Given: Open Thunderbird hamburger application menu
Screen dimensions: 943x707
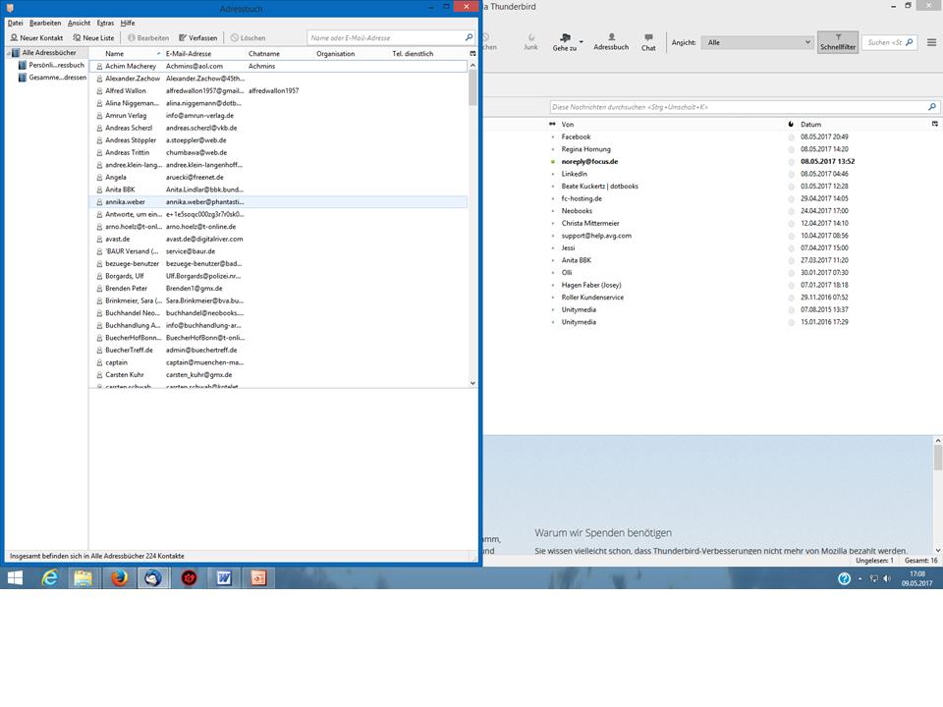Looking at the screenshot, I should click(x=931, y=42).
